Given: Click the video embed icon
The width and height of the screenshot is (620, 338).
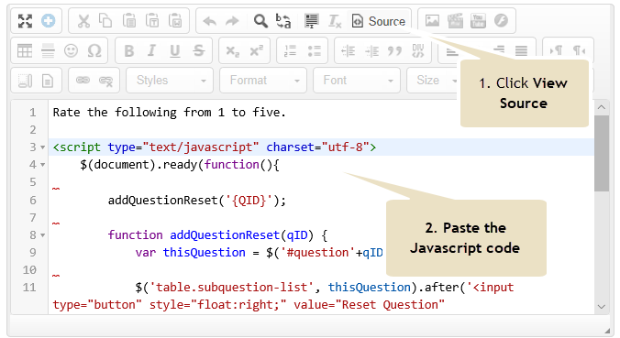Looking at the screenshot, I should 455,20.
